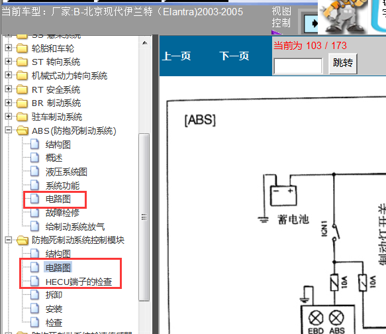Click the open ABS folder icon

pos(23,131)
